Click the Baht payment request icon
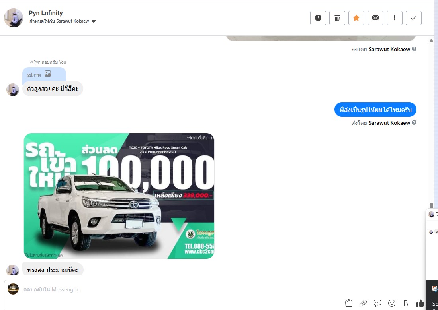 pyautogui.click(x=406, y=303)
